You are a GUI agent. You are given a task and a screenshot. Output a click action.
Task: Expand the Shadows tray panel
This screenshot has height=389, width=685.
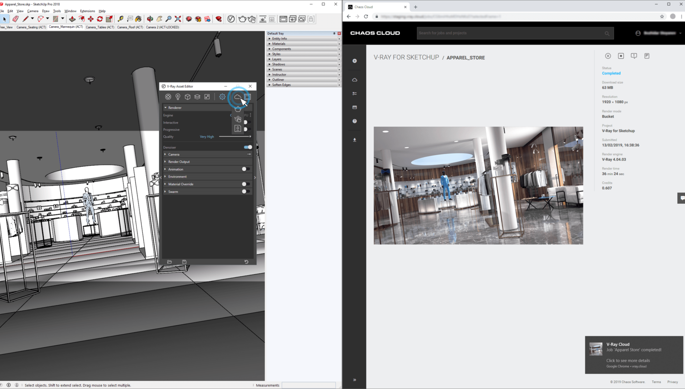coord(304,64)
